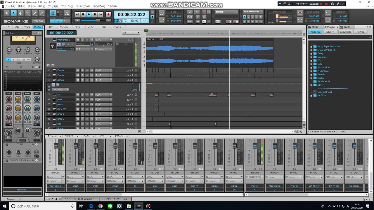Click the Play button
Screen dimensions: 374x210
coord(89,14)
